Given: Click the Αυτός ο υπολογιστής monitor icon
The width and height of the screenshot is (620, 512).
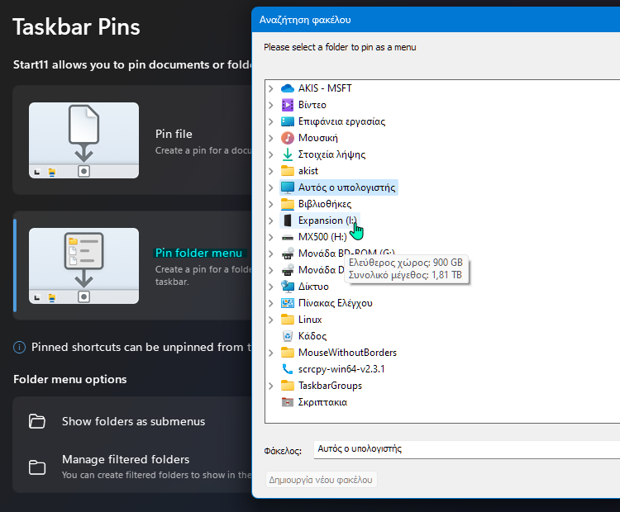Looking at the screenshot, I should click(288, 187).
